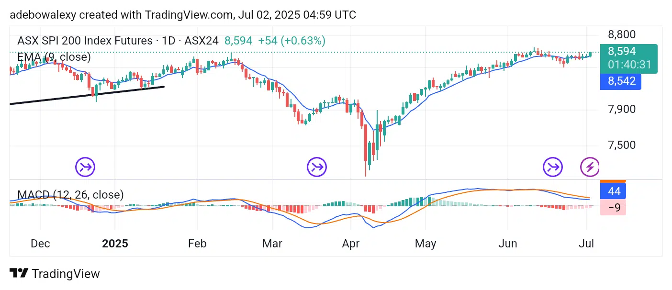Click the bold 2025 year marker

pos(115,244)
